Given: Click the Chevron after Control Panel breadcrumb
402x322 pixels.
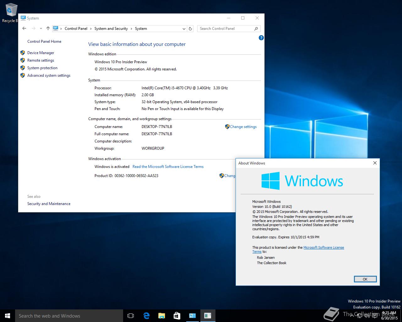Looking at the screenshot, I should (91, 29).
